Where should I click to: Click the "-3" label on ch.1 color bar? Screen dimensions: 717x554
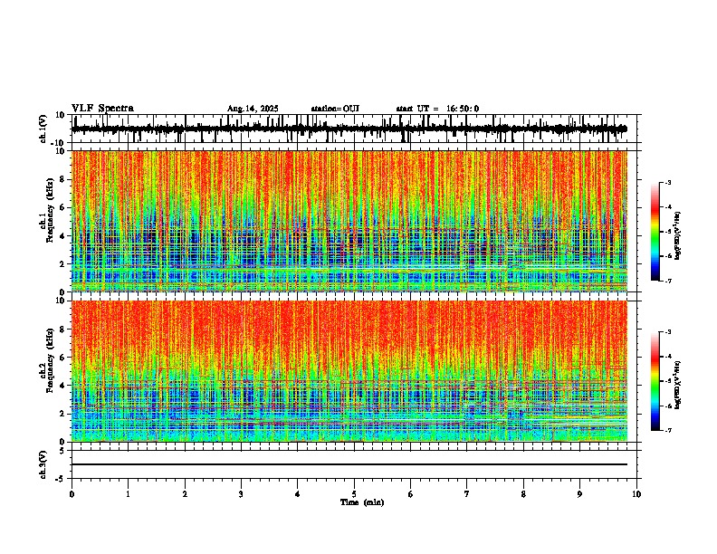(x=668, y=182)
